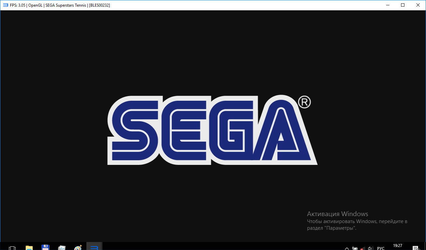Click the Активация Windows watermark text
This screenshot has height=250, width=426.
[x=337, y=214]
